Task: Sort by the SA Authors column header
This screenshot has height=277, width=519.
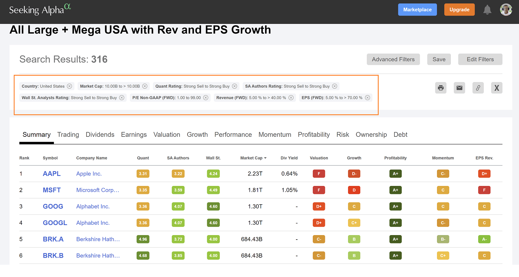Action: coord(178,158)
